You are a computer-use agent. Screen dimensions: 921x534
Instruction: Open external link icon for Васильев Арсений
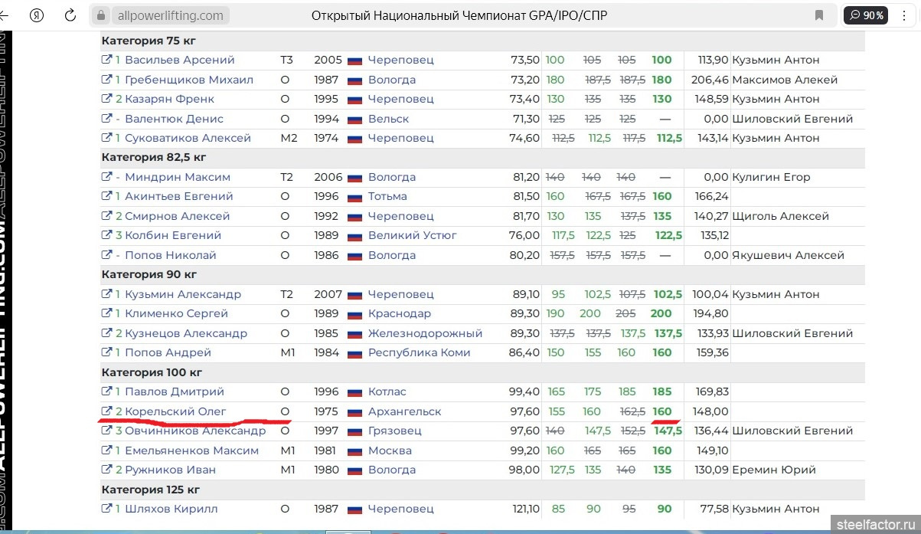pos(106,60)
